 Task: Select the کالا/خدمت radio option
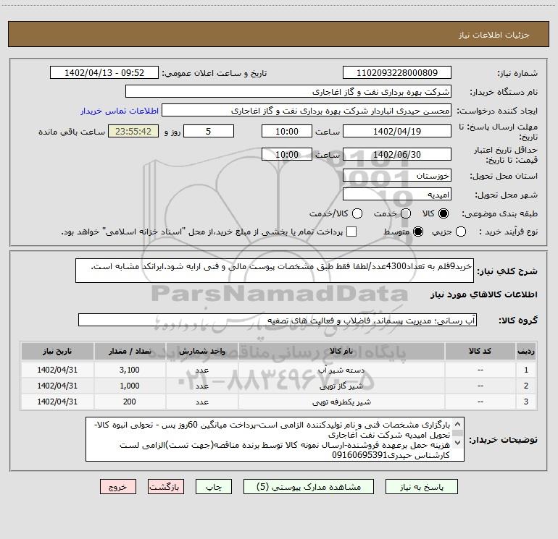[x=357, y=213]
